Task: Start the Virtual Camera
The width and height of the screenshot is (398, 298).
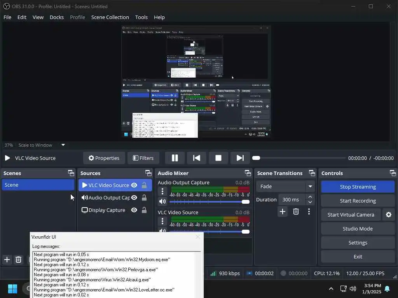Action: [x=351, y=215]
